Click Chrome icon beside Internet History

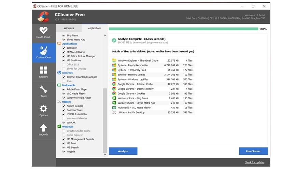pos(114,89)
